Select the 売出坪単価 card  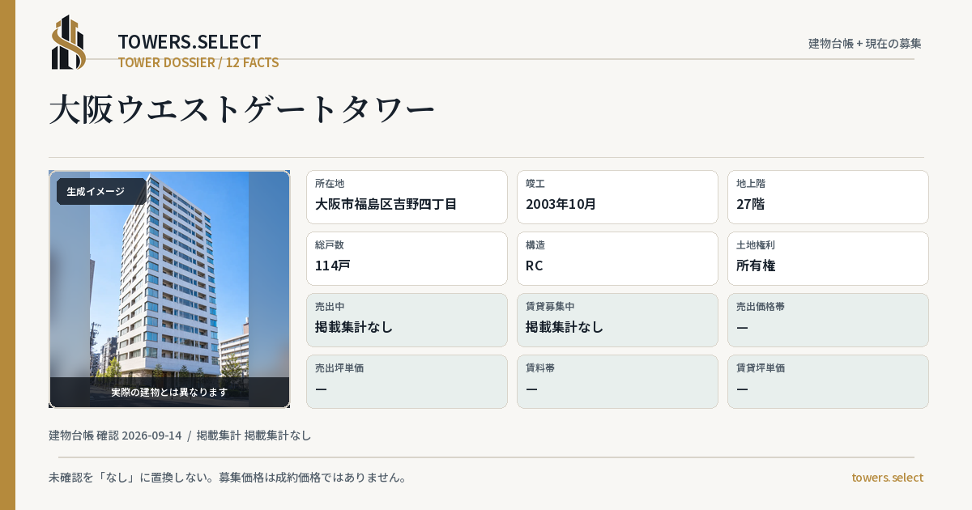(407, 381)
